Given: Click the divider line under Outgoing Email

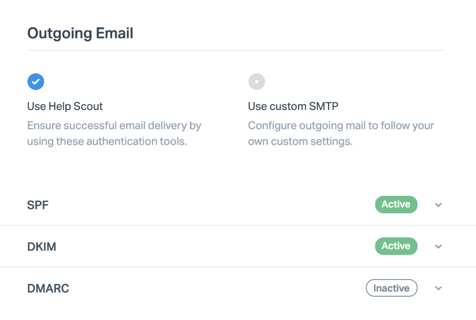Looking at the screenshot, I should [235, 50].
